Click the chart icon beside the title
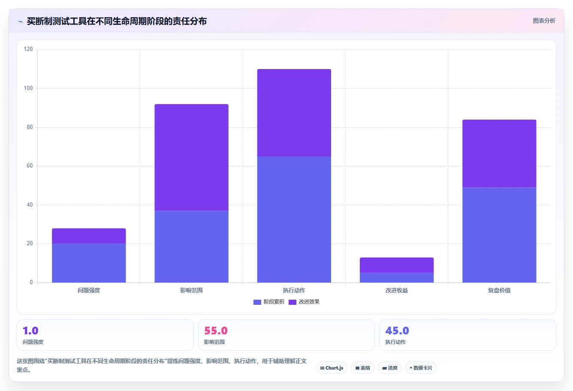Screen dimensions: 573x391 pos(20,21)
